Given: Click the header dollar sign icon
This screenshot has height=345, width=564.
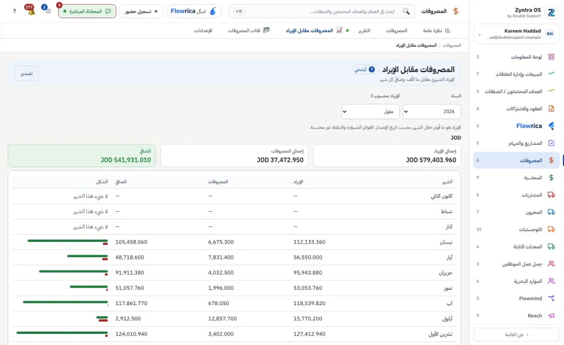Looking at the screenshot, I should click(x=456, y=11).
